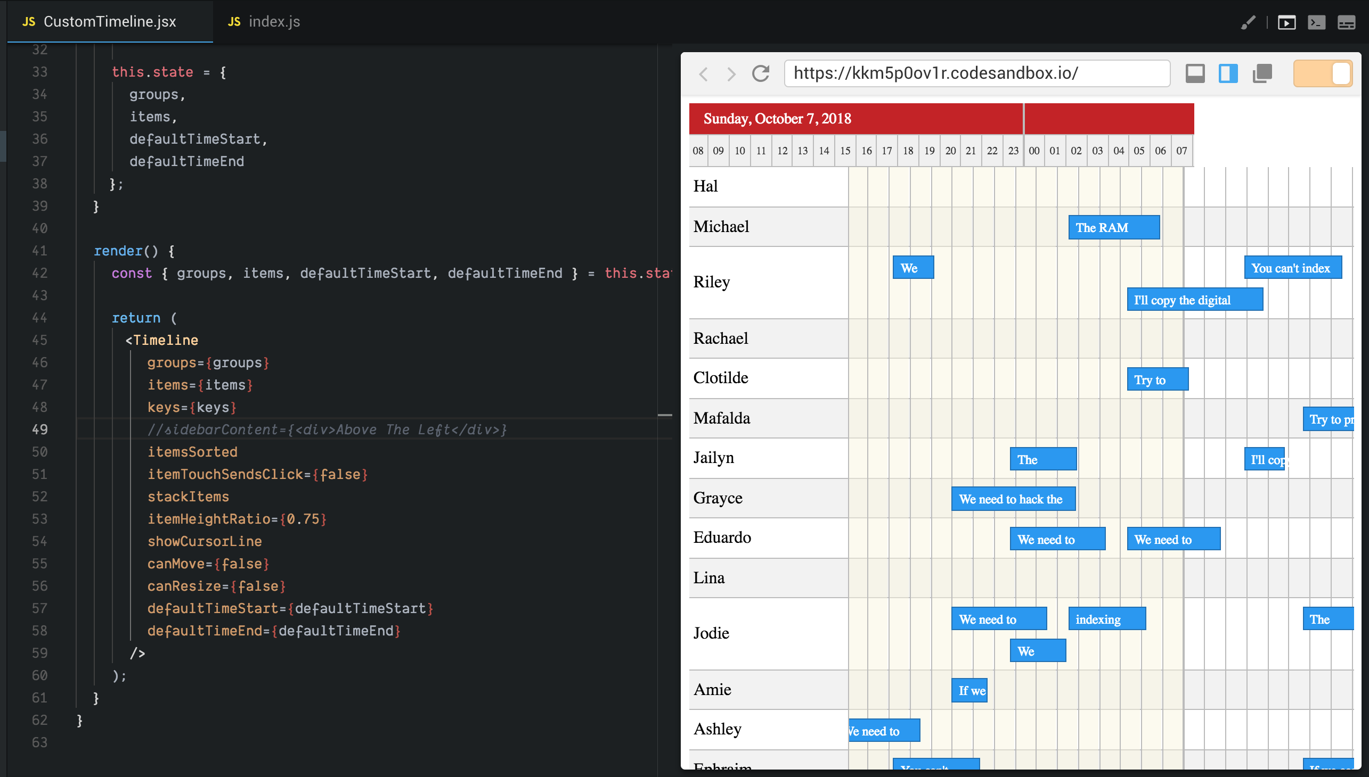This screenshot has height=777, width=1369.
Task: Click hour 14 in the timeline header
Action: coord(824,151)
